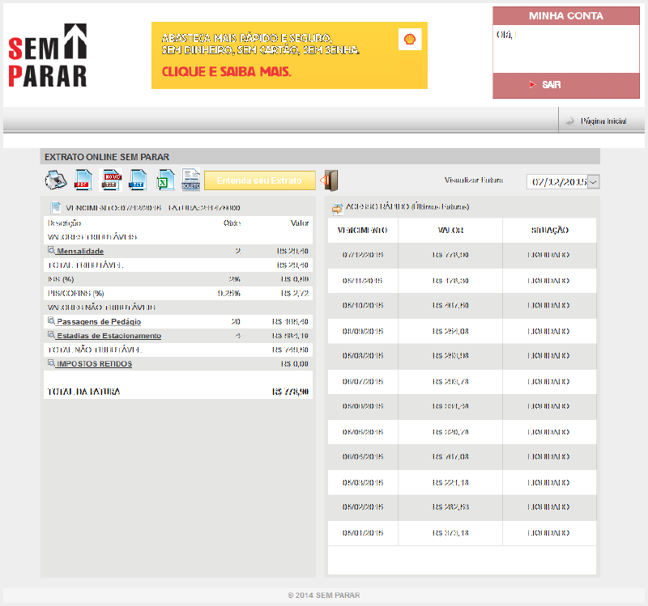
Task: Click the Sem Parar logo
Action: click(x=48, y=55)
